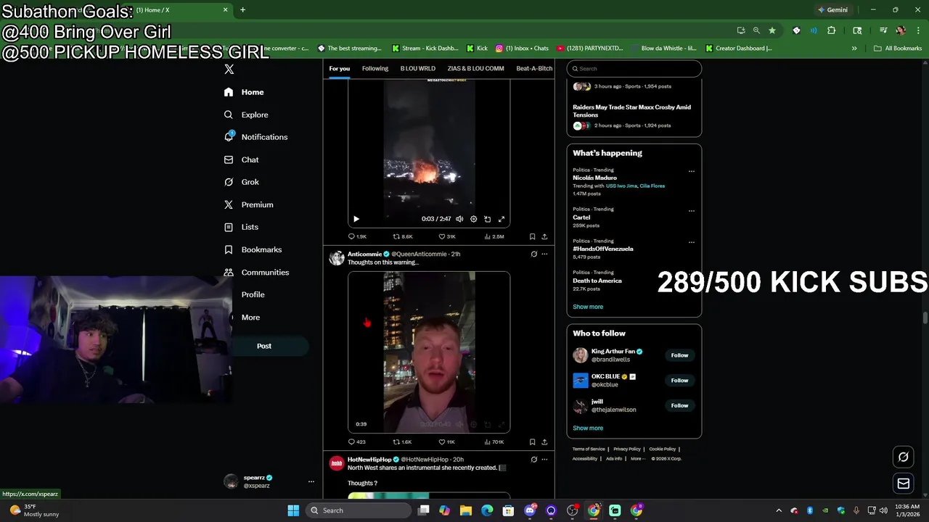Screen dimensions: 929x522
Task: Open the All Bookmarks folder
Action: click(899, 49)
